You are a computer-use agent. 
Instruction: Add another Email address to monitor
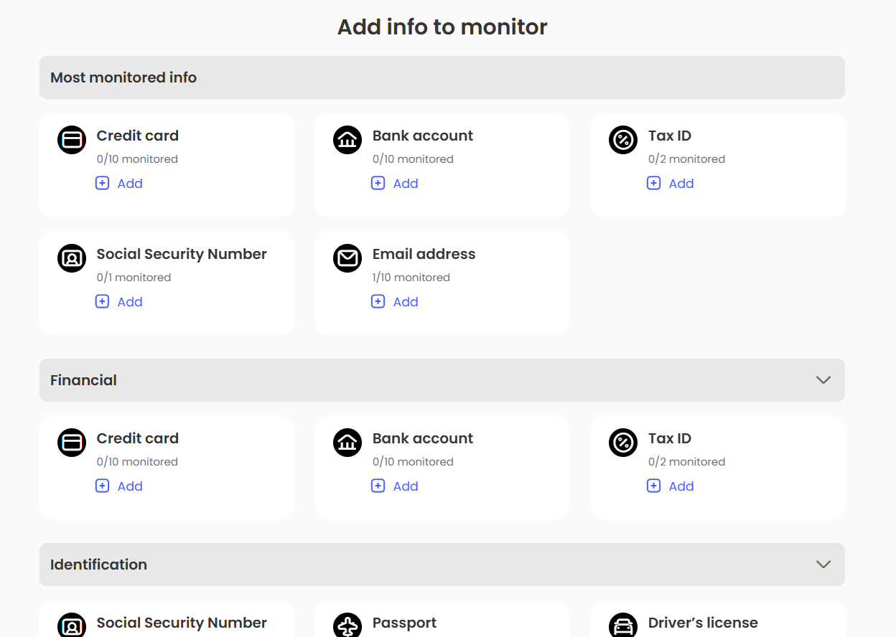pyautogui.click(x=405, y=302)
